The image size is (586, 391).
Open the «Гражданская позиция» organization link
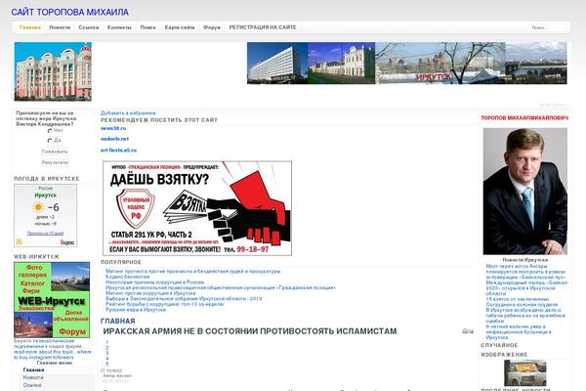click(x=221, y=287)
